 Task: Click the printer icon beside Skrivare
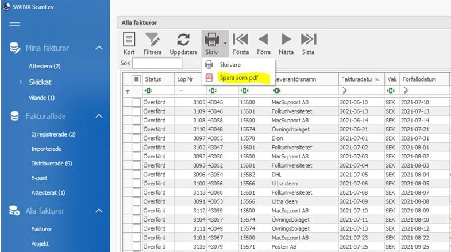[209, 65]
